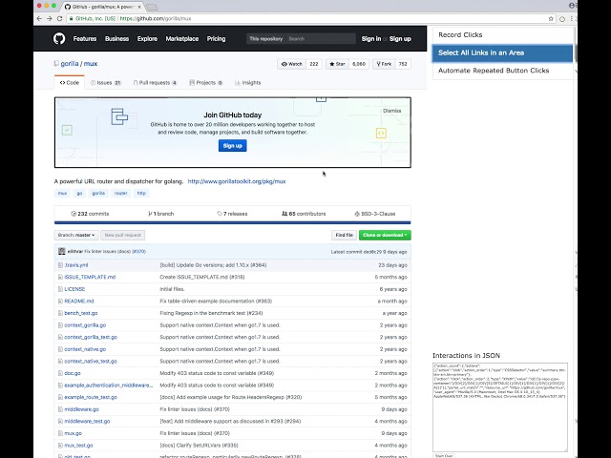Click the file icon next to doc.go
Image resolution: width=611 pixels, height=458 pixels.
pyautogui.click(x=60, y=373)
